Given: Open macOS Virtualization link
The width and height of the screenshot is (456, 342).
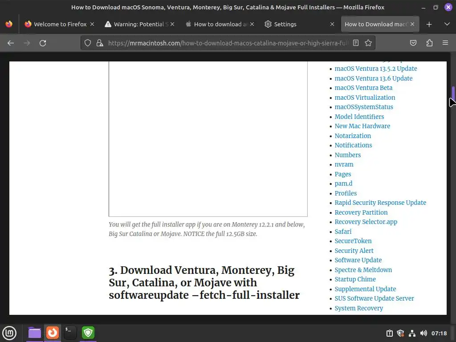Looking at the screenshot, I should pyautogui.click(x=365, y=98).
